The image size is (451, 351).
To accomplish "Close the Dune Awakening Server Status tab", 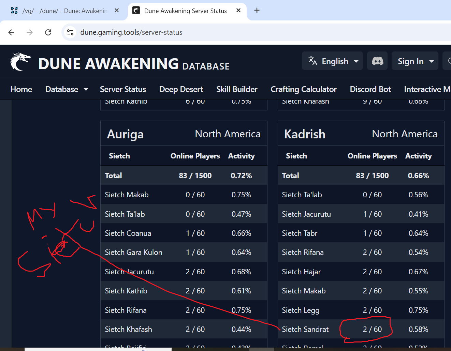I will click(238, 11).
